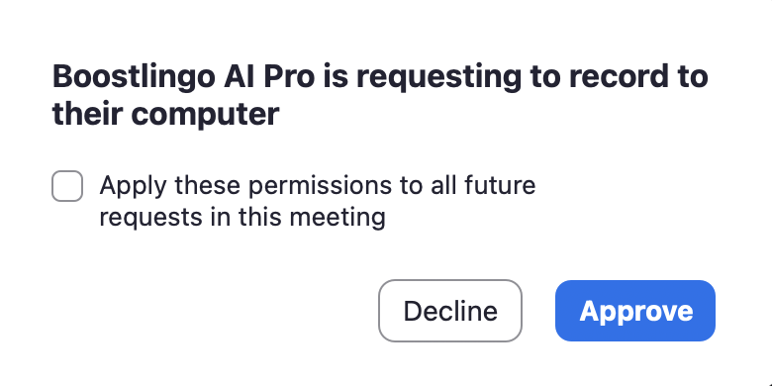
Task: Click the 'their computer' heading line
Action: pos(166,114)
